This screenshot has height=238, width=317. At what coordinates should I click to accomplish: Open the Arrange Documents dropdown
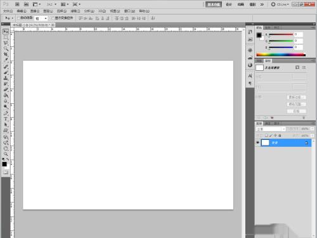pos(65,4)
